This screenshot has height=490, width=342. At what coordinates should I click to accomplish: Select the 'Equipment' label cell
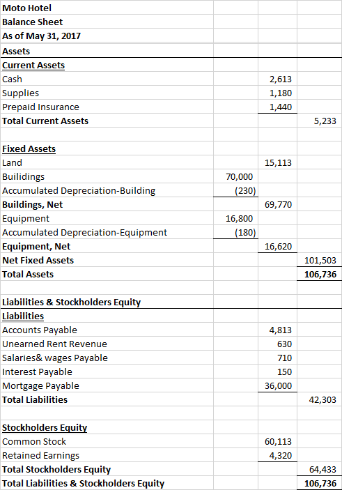26,219
